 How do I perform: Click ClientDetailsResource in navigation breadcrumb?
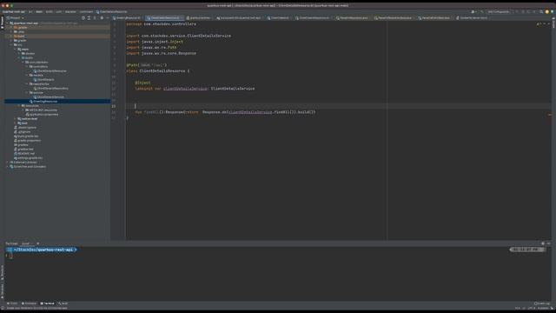(x=111, y=11)
